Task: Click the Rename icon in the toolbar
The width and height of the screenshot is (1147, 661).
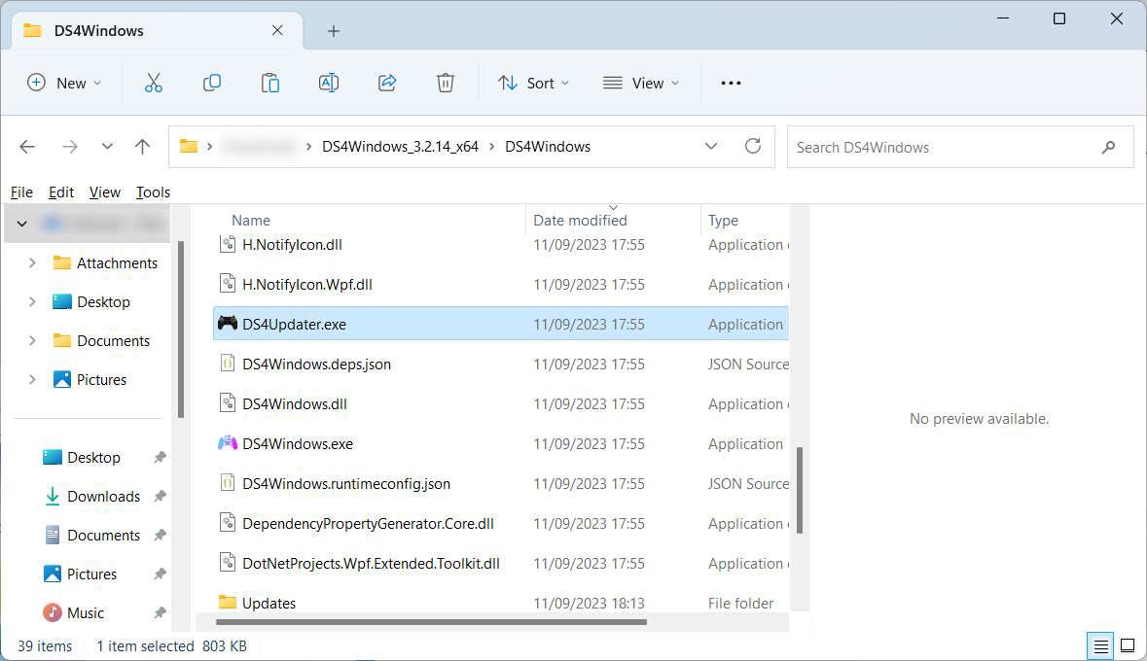Action: (x=328, y=83)
